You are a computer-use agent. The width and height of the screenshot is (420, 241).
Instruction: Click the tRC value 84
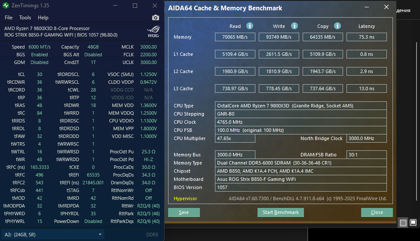tap(40, 113)
